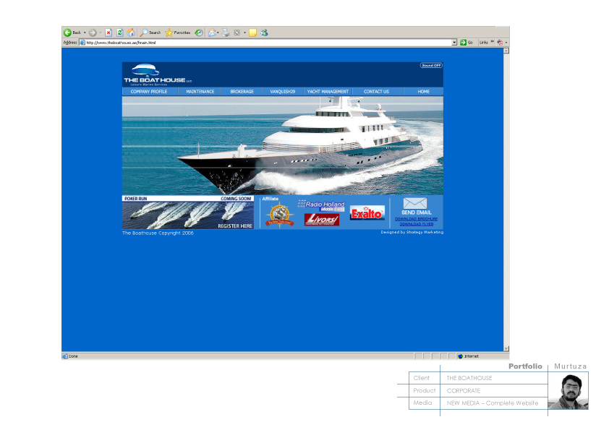Click NEW MEDIA – Complete Website text
609x430 pixels.
(x=493, y=403)
